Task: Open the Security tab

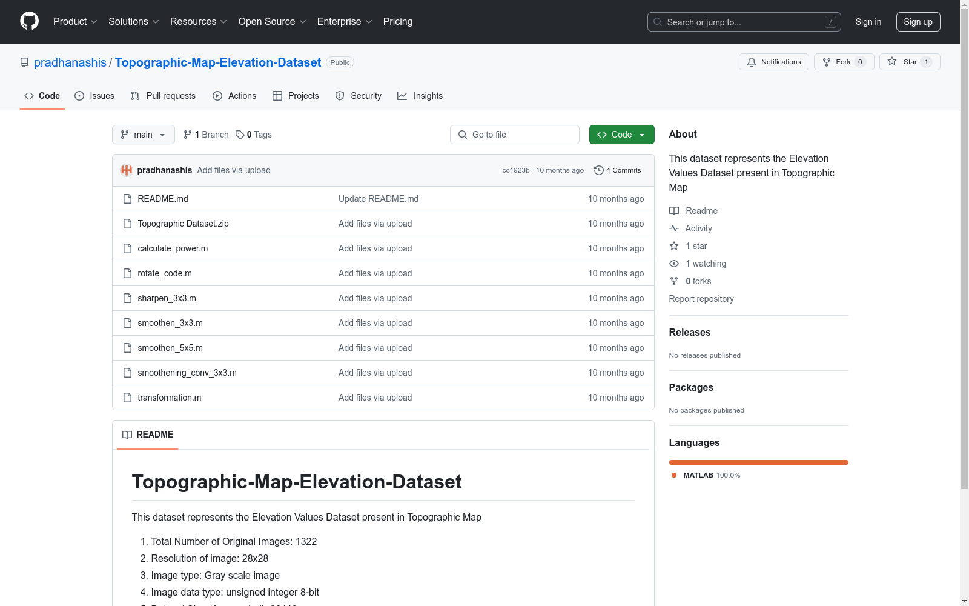Action: [x=359, y=96]
